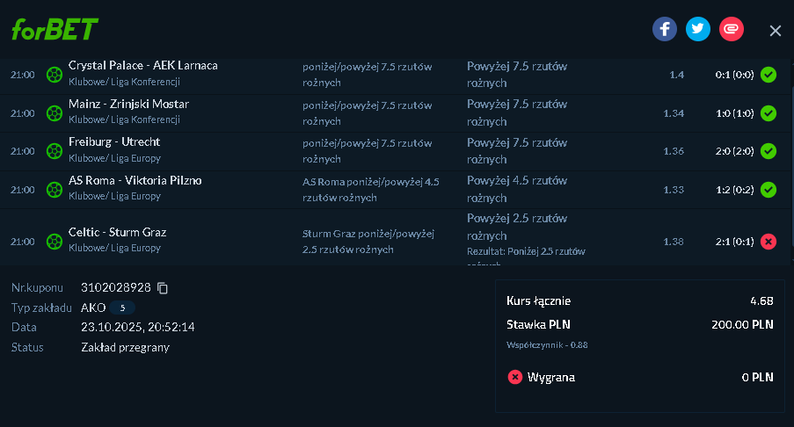Click green check for AS Roma bet

pos(769,190)
